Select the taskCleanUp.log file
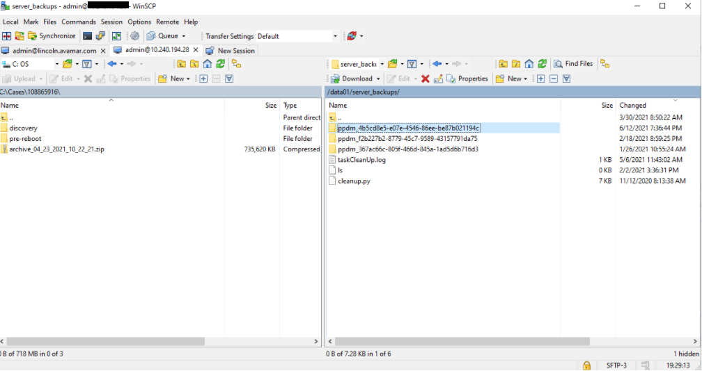Viewport: 702px width, 371px height. (x=361, y=160)
